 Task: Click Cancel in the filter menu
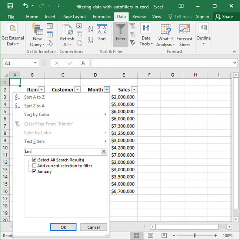(x=93, y=227)
